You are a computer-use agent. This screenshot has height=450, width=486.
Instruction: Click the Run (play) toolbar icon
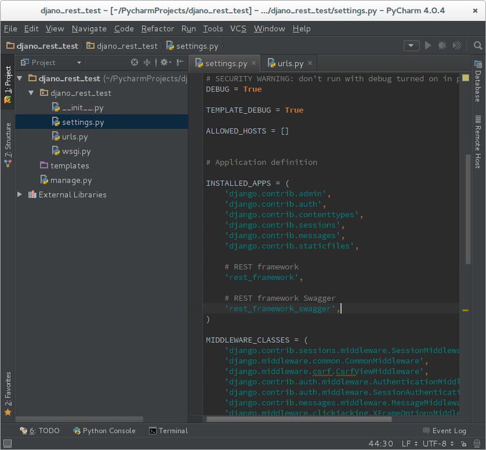tap(428, 46)
